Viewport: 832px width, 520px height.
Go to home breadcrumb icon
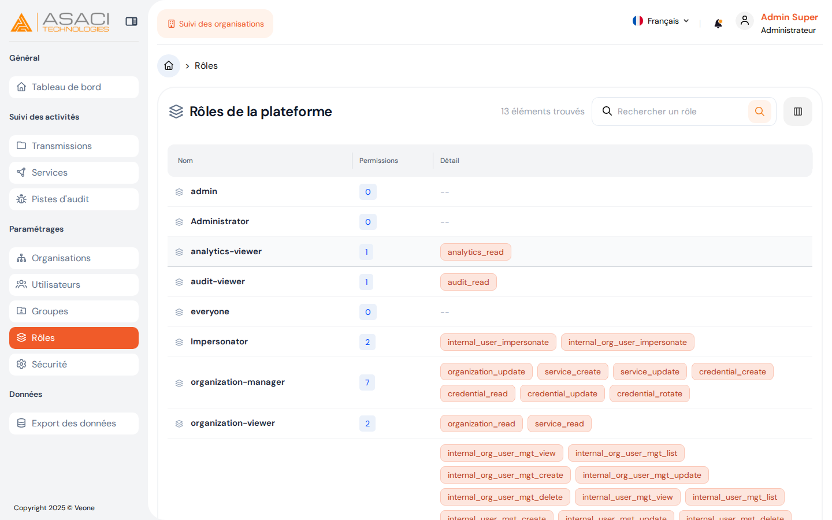[x=169, y=66]
